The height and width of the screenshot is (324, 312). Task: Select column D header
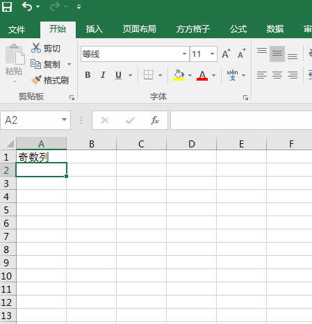click(x=192, y=144)
